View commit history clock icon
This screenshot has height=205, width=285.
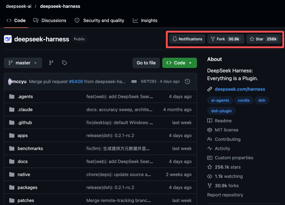point(188,81)
